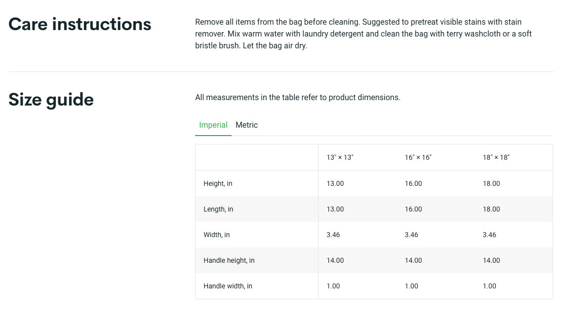Select the Imperial tab
This screenshot has width=562, height=316.
pos(213,125)
